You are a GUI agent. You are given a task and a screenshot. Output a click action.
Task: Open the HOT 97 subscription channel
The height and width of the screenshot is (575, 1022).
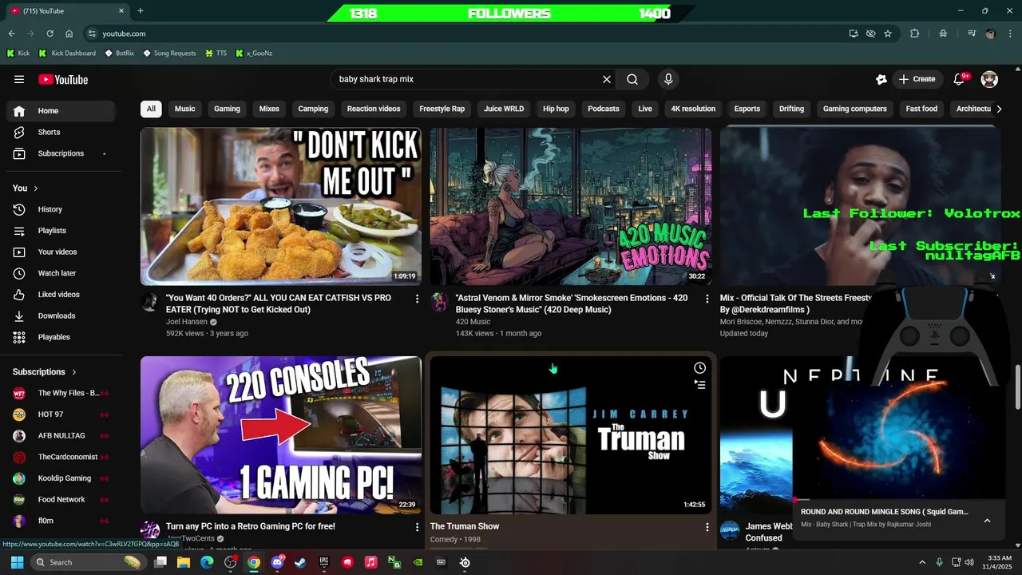pos(61,414)
